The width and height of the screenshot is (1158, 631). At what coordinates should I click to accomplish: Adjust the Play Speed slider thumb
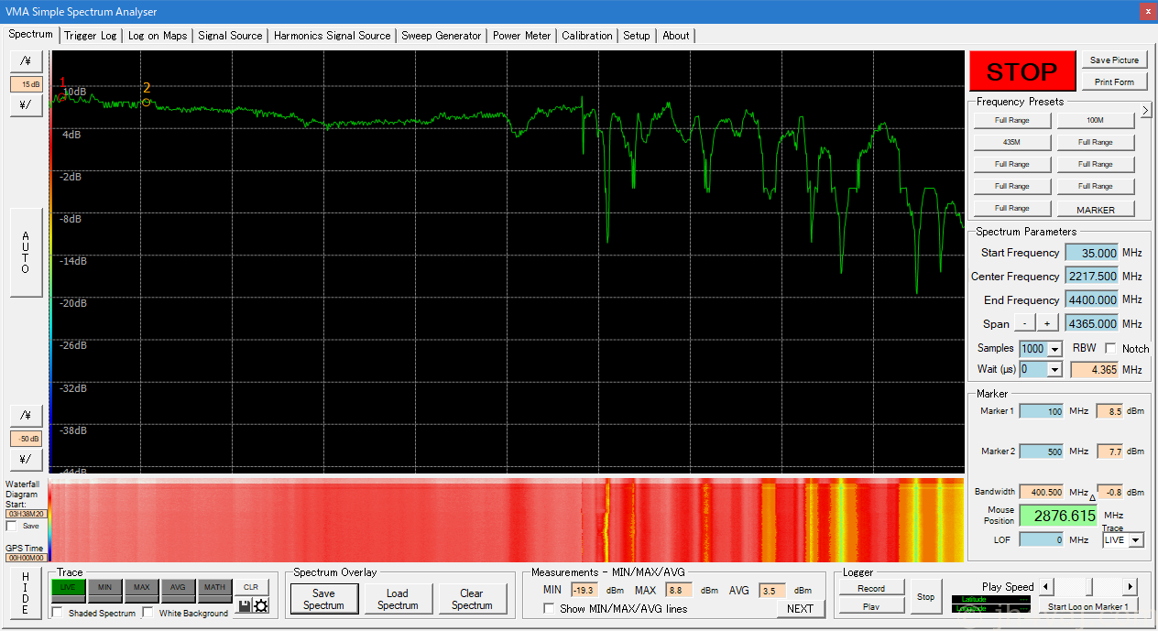1087,587
